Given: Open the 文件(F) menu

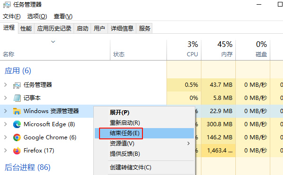Looking at the screenshot, I should (x=11, y=16).
